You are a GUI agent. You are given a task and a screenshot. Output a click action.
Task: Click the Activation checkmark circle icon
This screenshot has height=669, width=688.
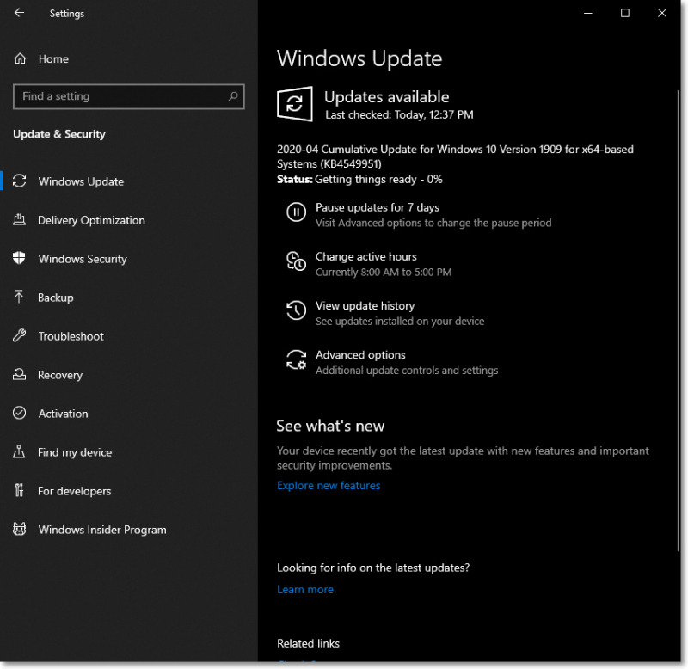point(19,413)
